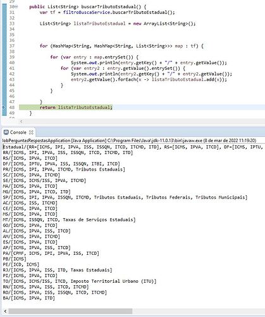
Task: Click the AL/ console output row
Action: click(x=37, y=231)
